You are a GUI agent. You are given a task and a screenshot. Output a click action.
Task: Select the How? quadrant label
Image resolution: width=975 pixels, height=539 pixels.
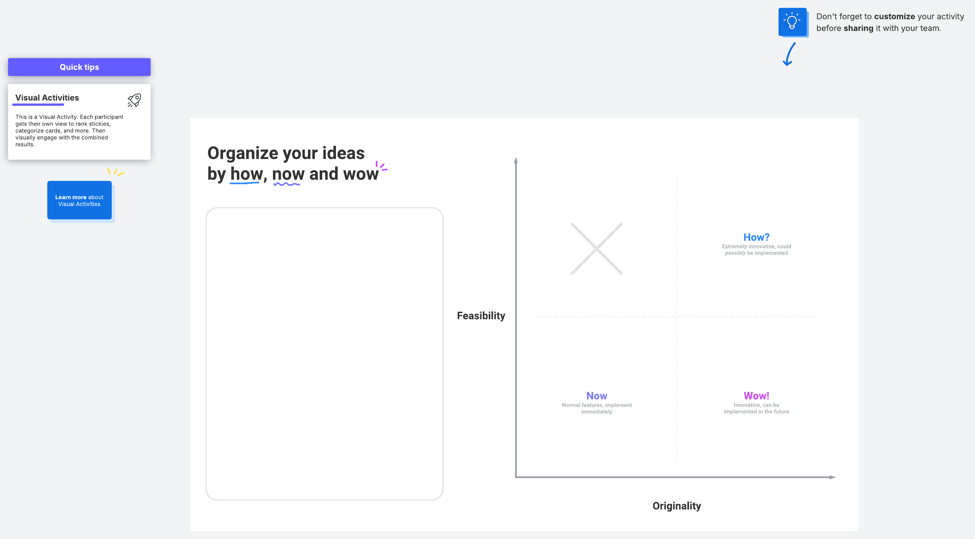click(756, 237)
